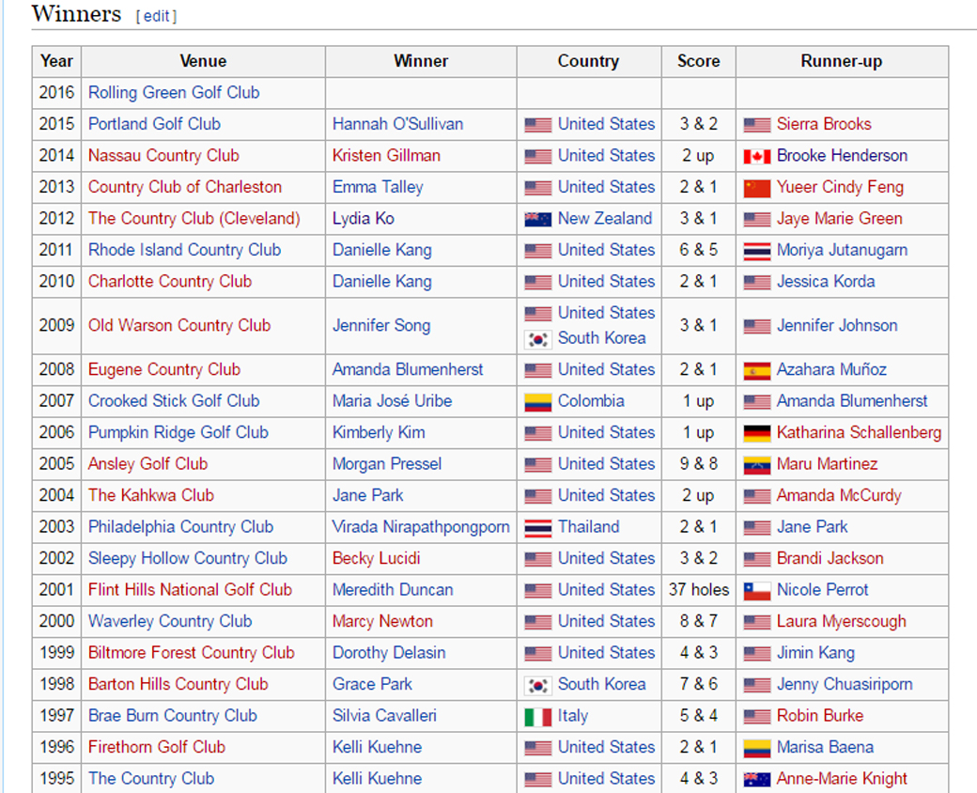This screenshot has height=793, width=977.
Task: Click the US flag beside Amanda McCurdy
Action: pos(757,496)
